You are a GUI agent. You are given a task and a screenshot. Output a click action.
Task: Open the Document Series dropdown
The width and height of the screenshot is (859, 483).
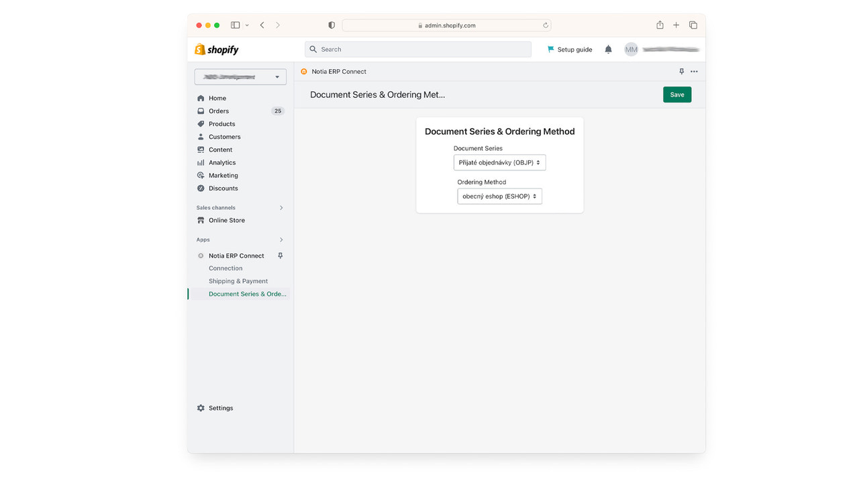coord(499,162)
